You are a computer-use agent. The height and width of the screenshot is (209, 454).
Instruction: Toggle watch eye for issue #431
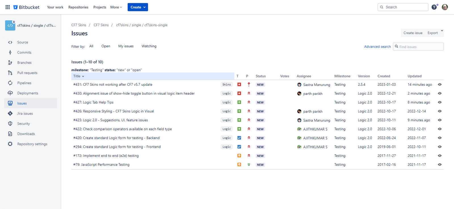pos(440,84)
